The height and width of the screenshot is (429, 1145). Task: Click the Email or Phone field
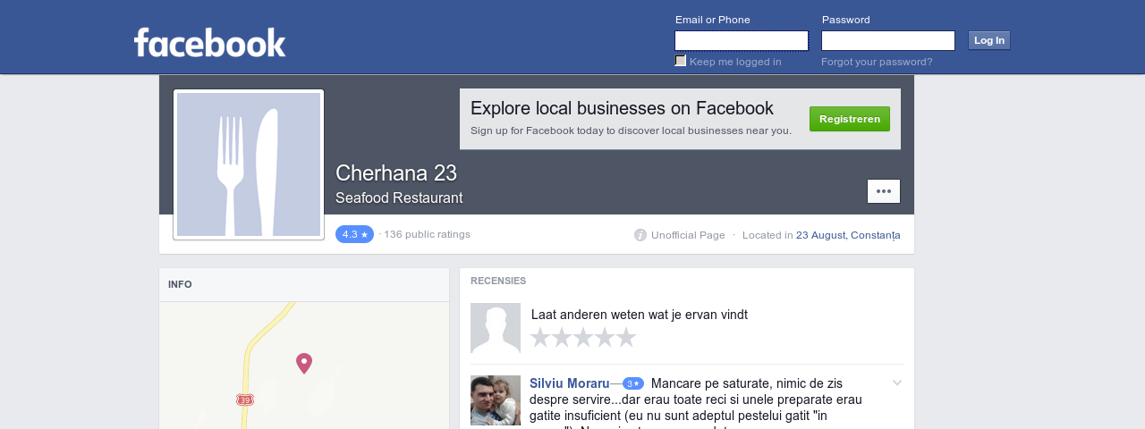[742, 40]
